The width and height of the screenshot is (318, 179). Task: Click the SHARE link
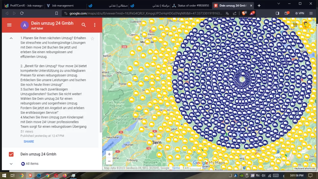[29, 141]
